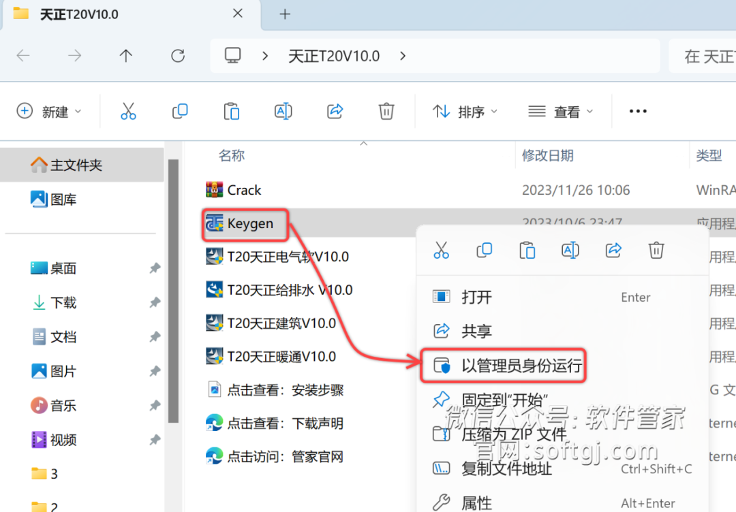Viewport: 736px width, 512px height.
Task: Refresh the folder view
Action: tap(177, 56)
